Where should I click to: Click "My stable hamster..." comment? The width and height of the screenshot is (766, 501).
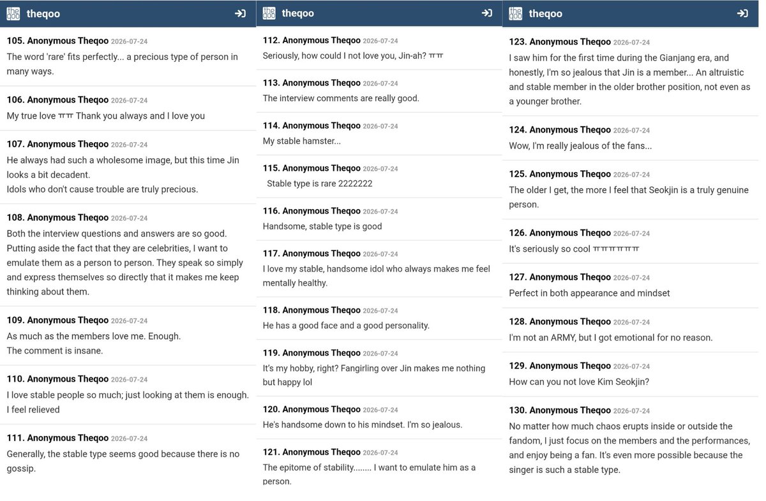pos(302,141)
